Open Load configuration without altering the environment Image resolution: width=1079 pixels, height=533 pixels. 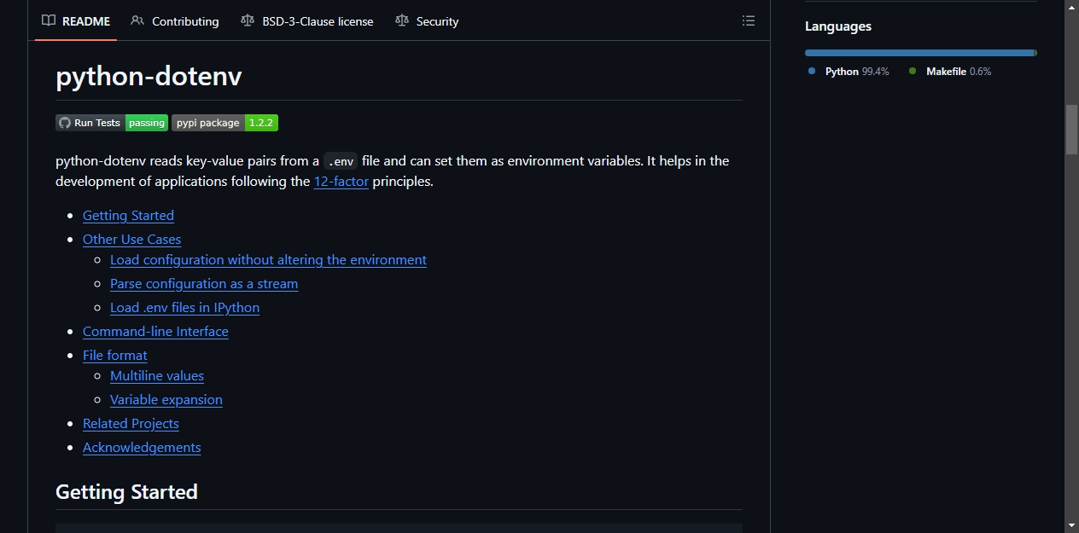[268, 260]
